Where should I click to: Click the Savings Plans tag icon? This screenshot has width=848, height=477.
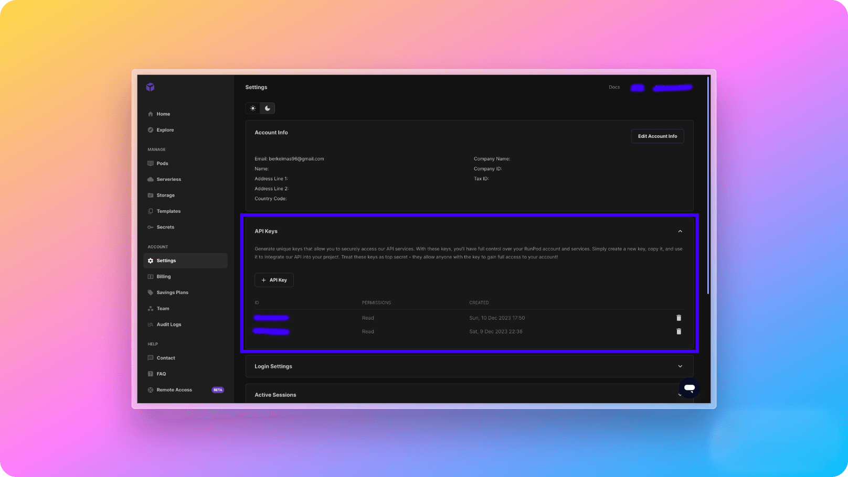[151, 292]
